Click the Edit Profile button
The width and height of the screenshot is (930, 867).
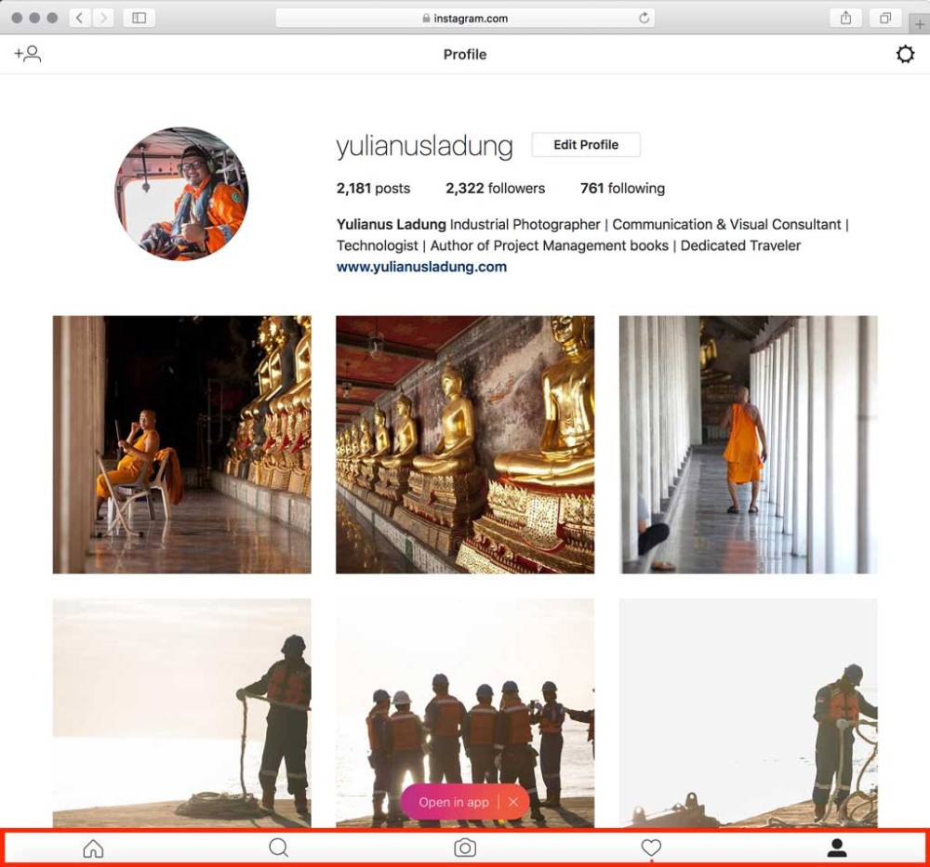click(586, 145)
